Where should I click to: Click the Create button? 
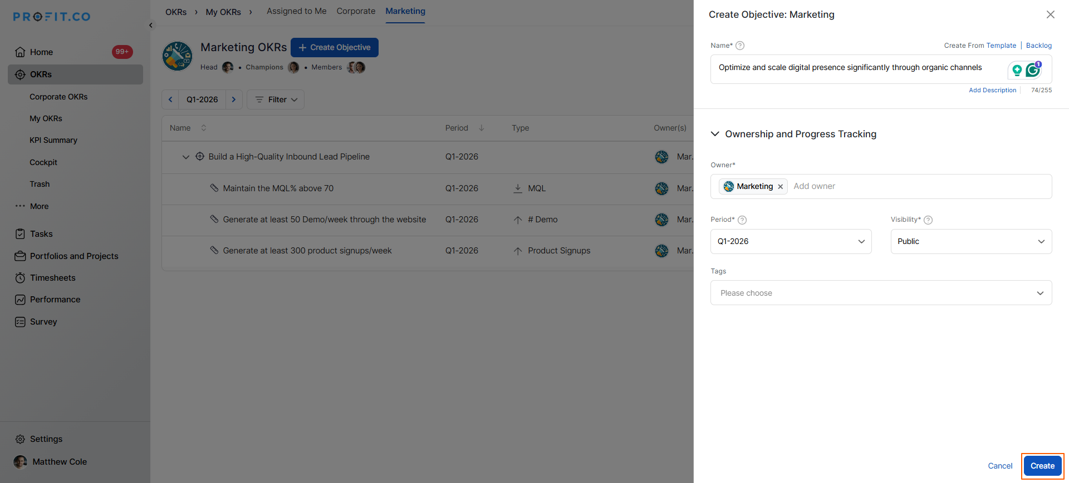(x=1042, y=466)
